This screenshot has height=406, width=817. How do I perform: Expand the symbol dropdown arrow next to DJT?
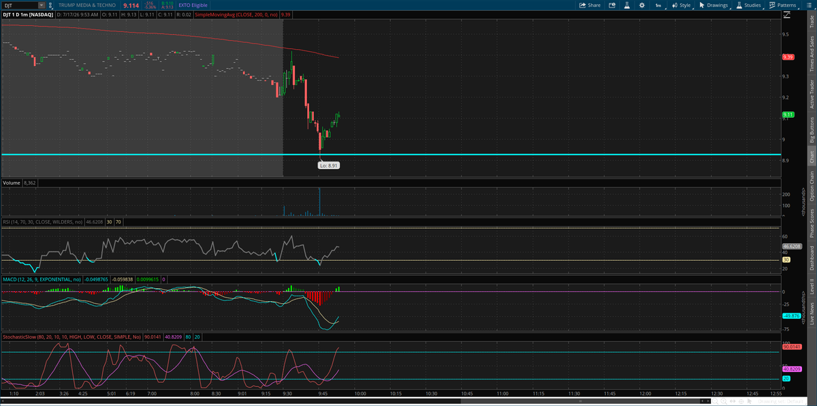[40, 5]
